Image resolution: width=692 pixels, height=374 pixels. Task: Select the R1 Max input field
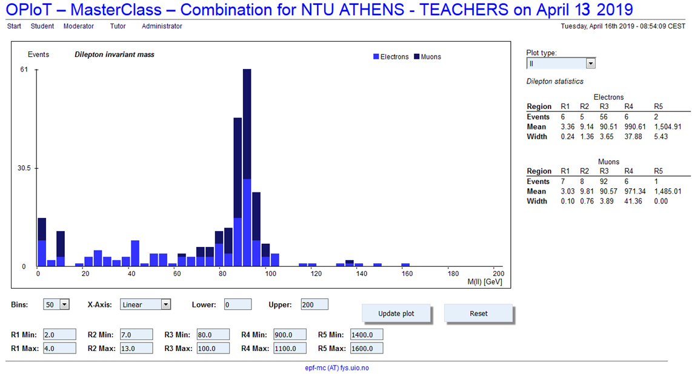(59, 349)
